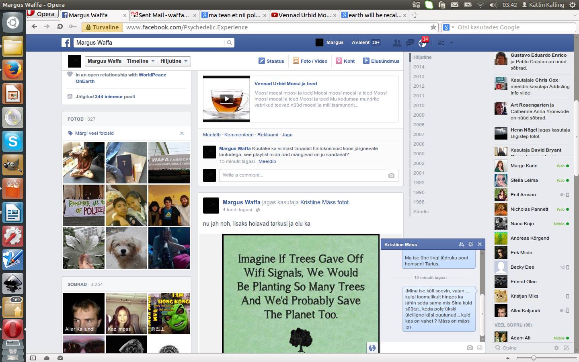
Task: Open Hiljutine dropdown on profile bar
Action: 174,61
